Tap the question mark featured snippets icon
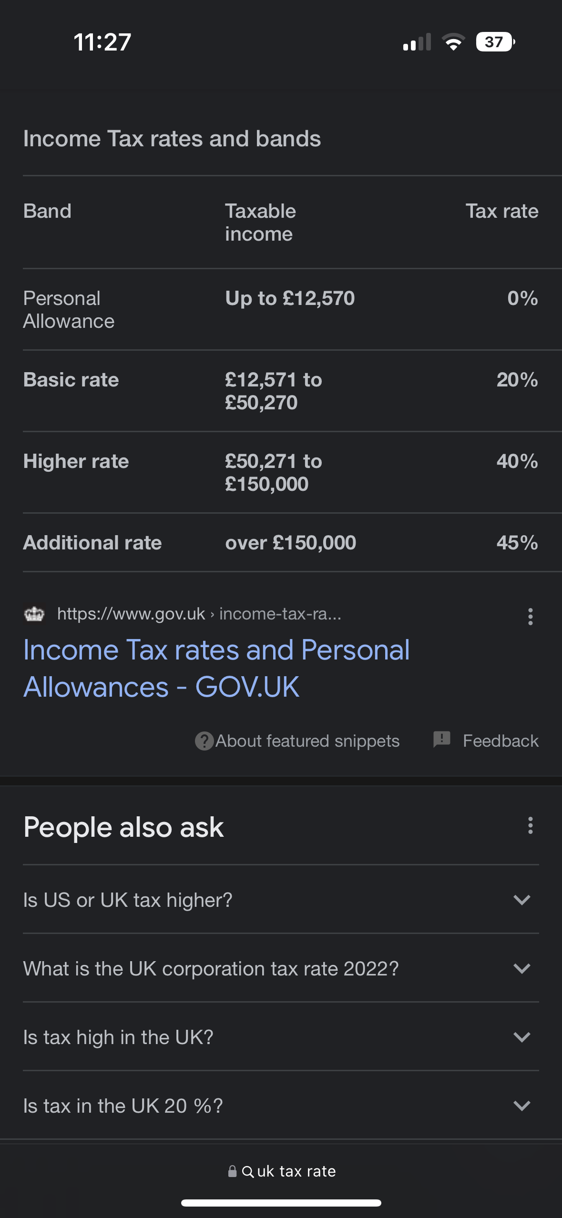Screen dimensions: 562x1218 [x=204, y=741]
